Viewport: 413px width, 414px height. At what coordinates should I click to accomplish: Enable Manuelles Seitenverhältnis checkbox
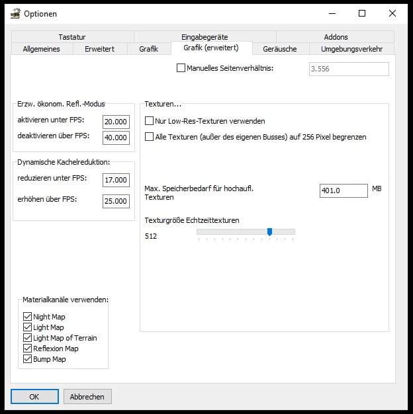(x=181, y=67)
